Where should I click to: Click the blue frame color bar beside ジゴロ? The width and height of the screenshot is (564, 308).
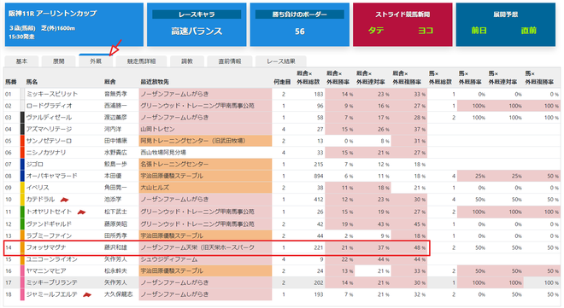tap(23, 165)
